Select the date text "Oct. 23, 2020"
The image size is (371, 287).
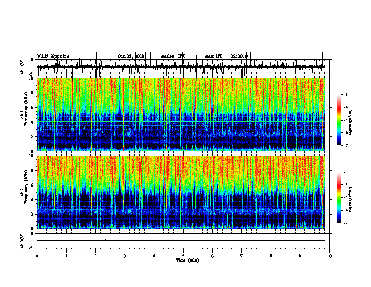point(131,56)
